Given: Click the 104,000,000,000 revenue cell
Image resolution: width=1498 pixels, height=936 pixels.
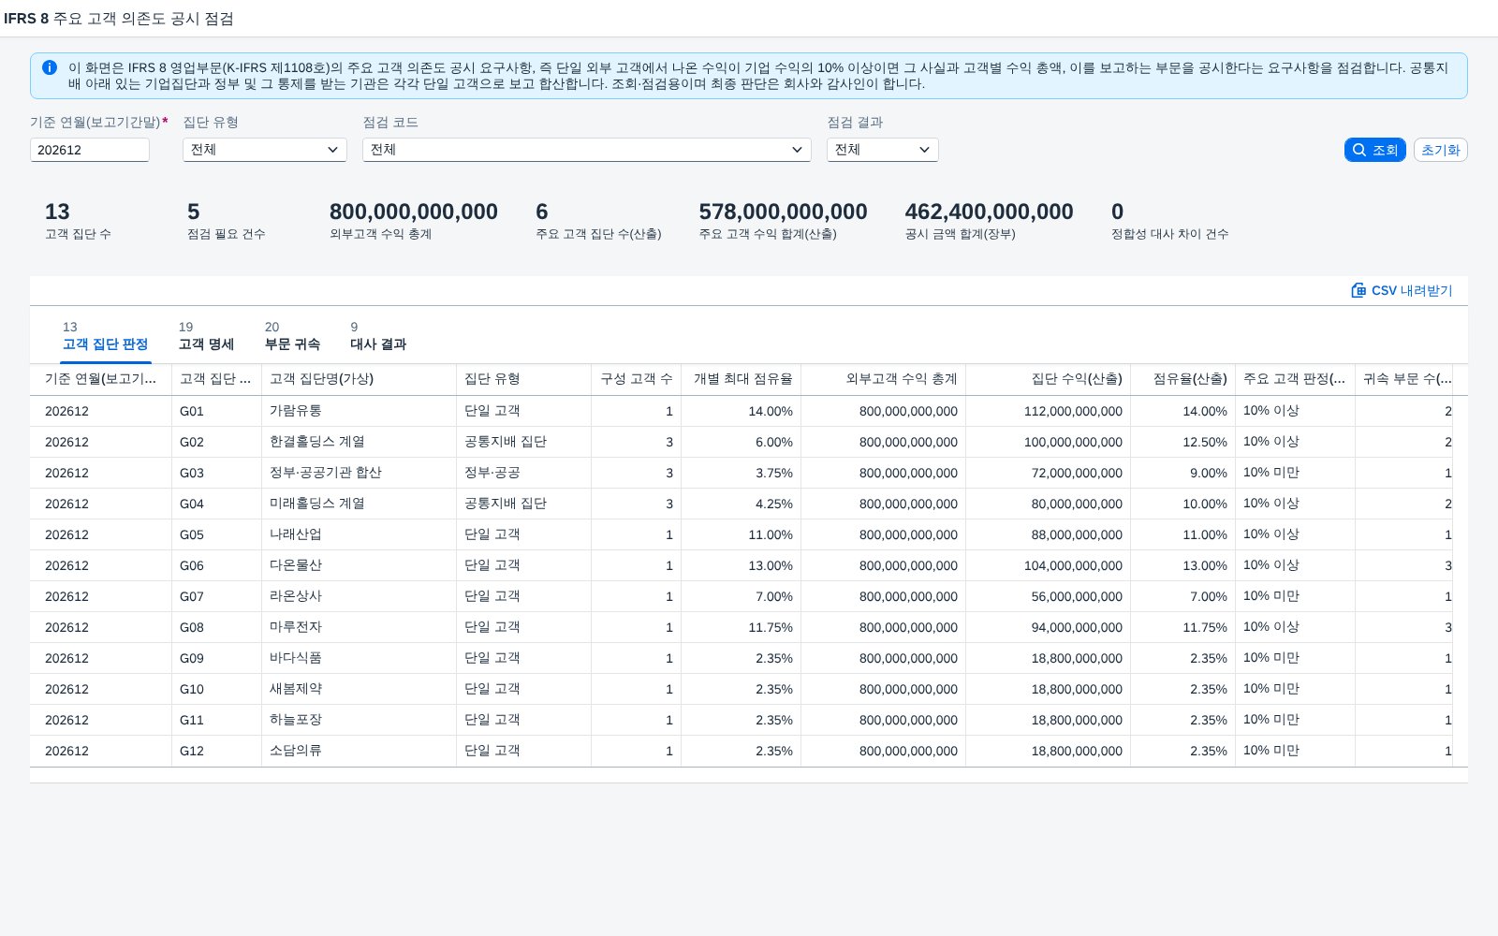Looking at the screenshot, I should coord(1048,565).
